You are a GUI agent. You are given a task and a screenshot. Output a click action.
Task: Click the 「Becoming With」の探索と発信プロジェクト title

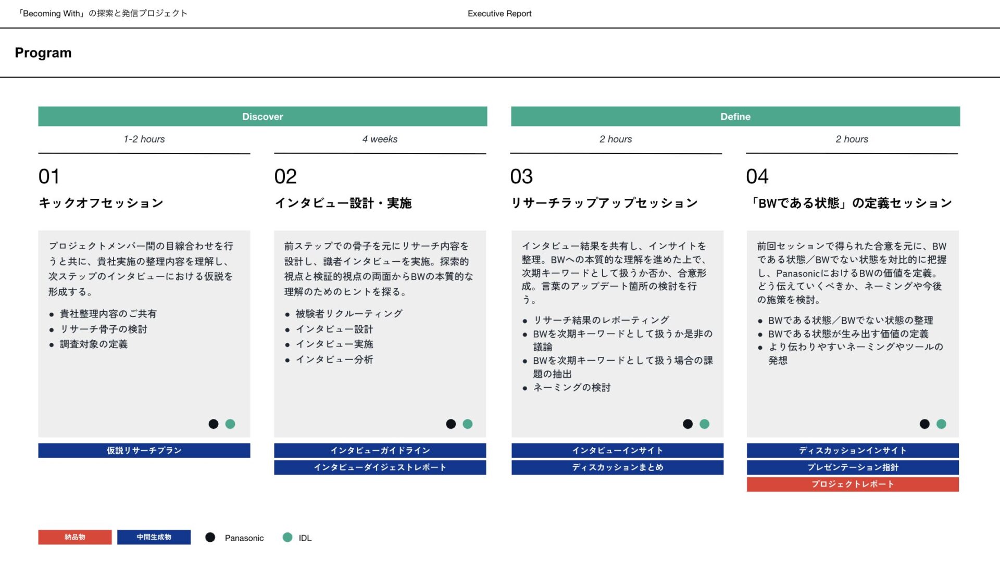click(x=102, y=14)
